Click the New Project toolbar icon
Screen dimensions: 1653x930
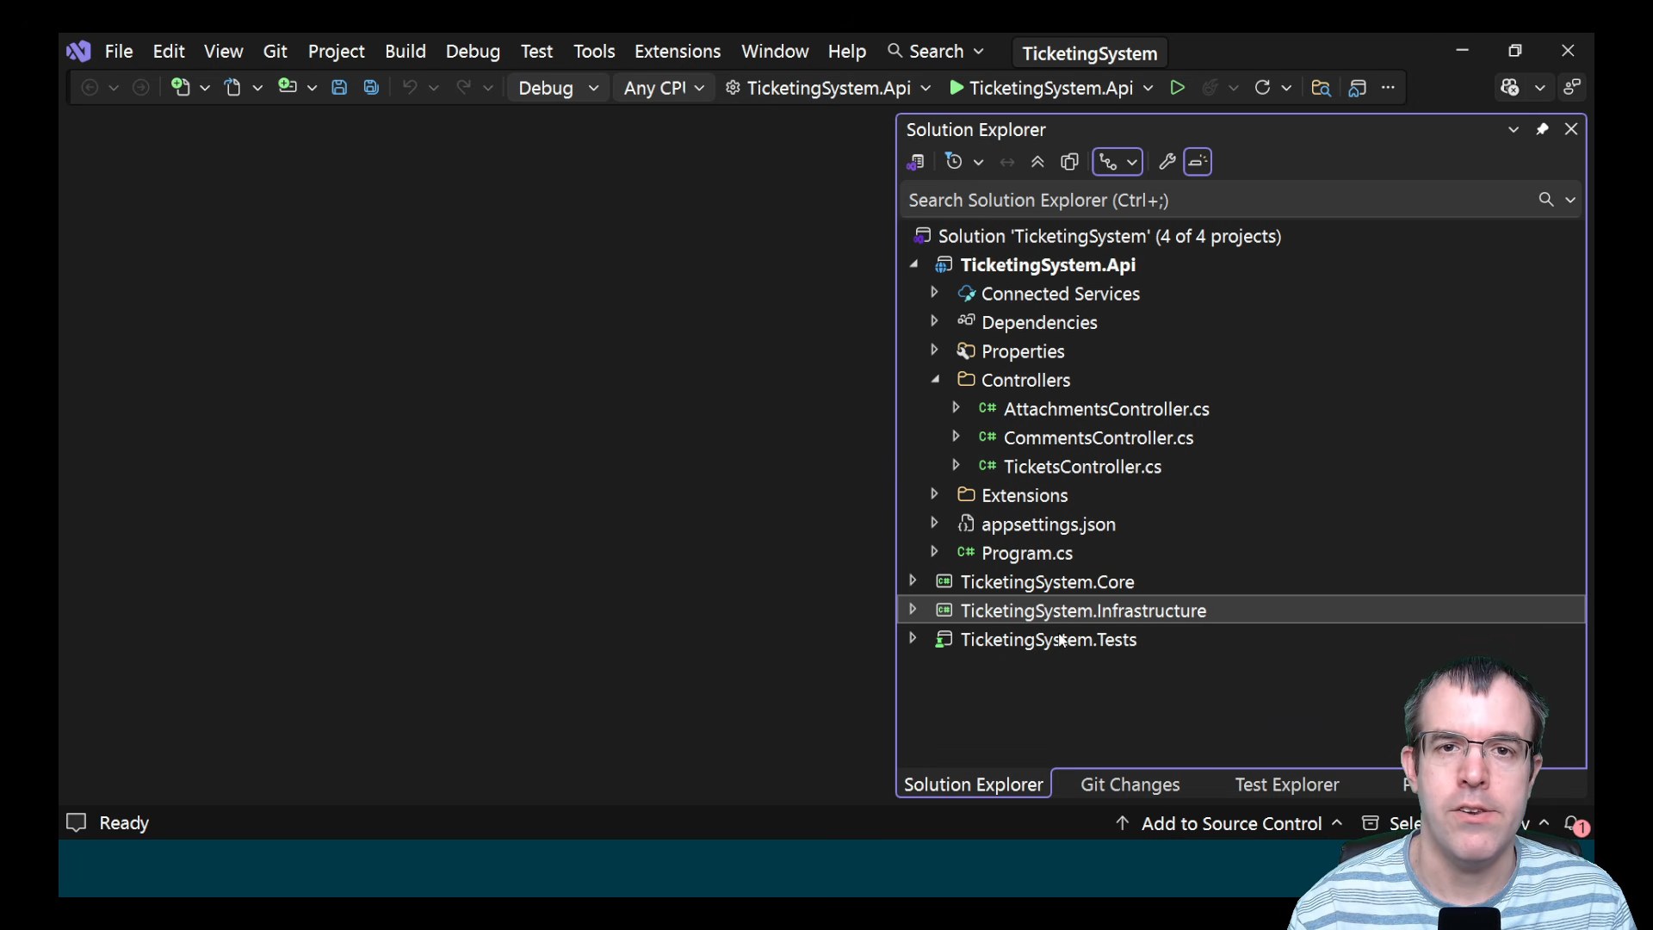180,87
